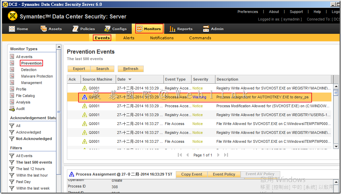Click the Preferences link
This screenshot has width=341, height=194.
[248, 12]
